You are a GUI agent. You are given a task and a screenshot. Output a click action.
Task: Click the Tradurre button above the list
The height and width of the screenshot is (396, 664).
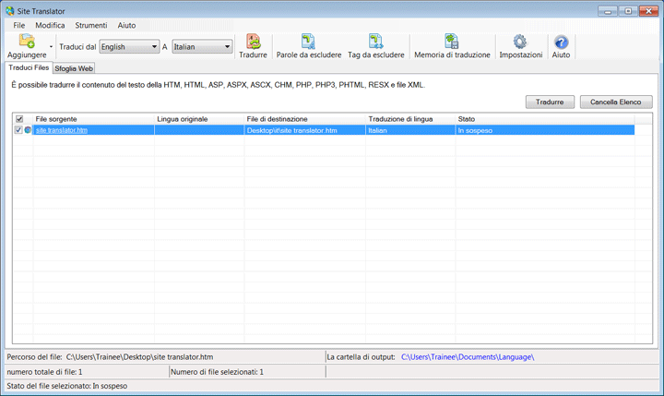[550, 102]
